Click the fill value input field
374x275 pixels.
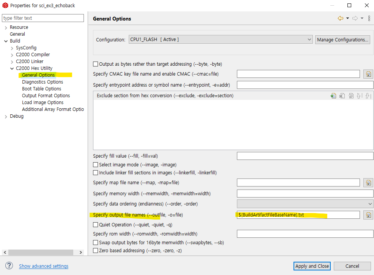coord(305,156)
